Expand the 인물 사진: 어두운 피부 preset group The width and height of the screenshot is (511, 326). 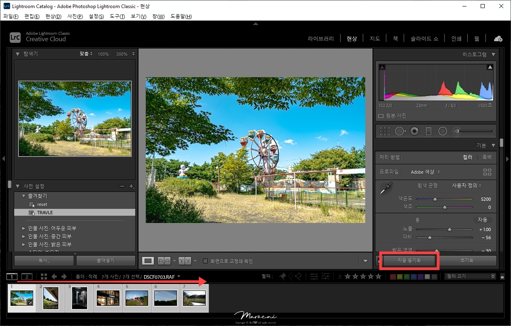[23, 228]
